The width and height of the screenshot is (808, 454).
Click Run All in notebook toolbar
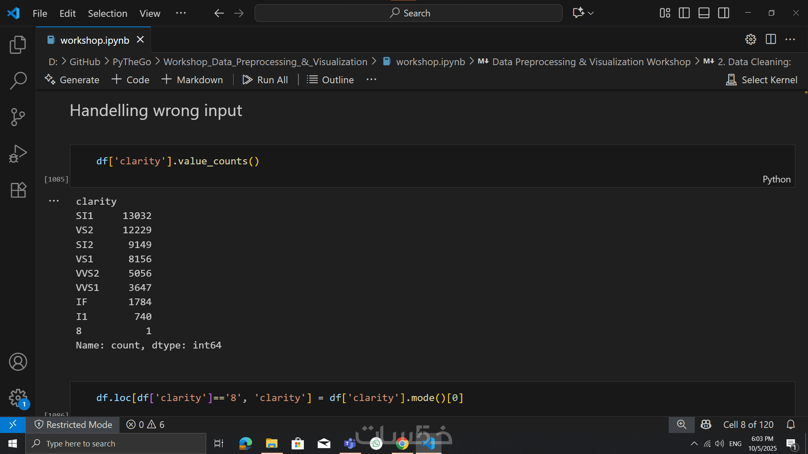pyautogui.click(x=265, y=80)
